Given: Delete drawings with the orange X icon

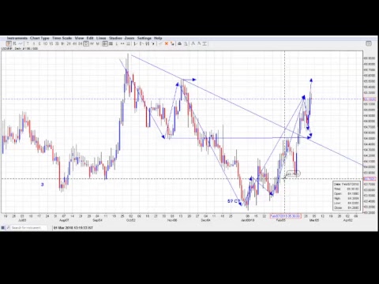Looking at the screenshot, I should [x=167, y=43].
